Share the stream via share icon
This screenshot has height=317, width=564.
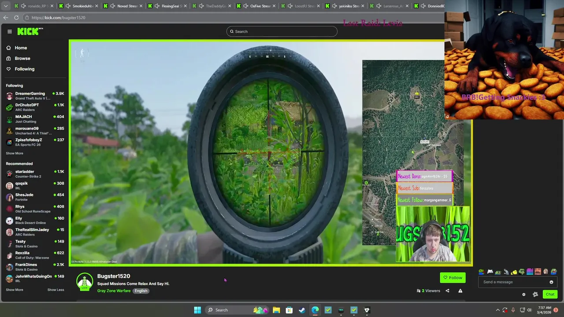(x=447, y=291)
